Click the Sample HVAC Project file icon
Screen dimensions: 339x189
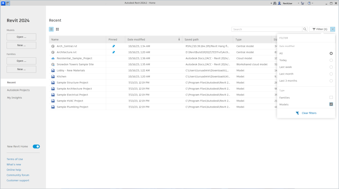click(x=53, y=101)
